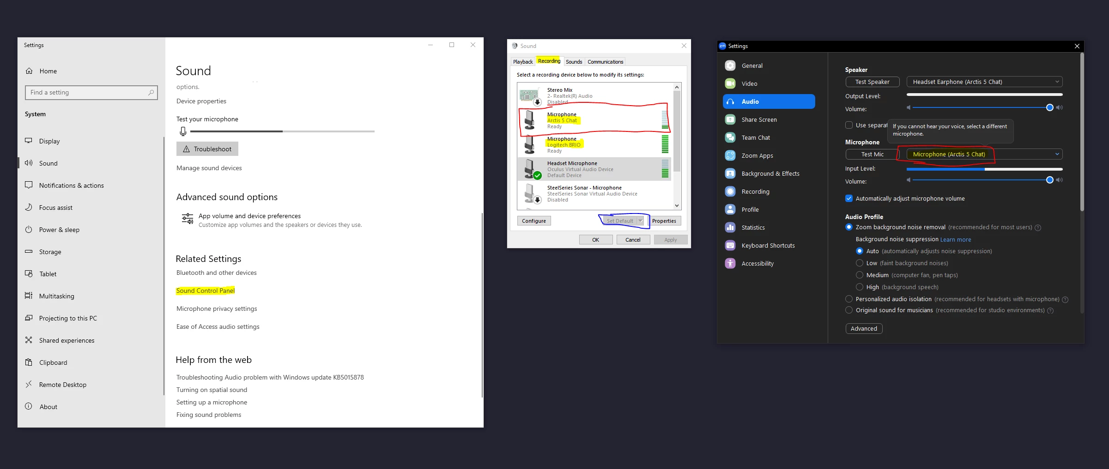Click the Focus assist moon icon
1109x469 pixels.
click(x=29, y=207)
